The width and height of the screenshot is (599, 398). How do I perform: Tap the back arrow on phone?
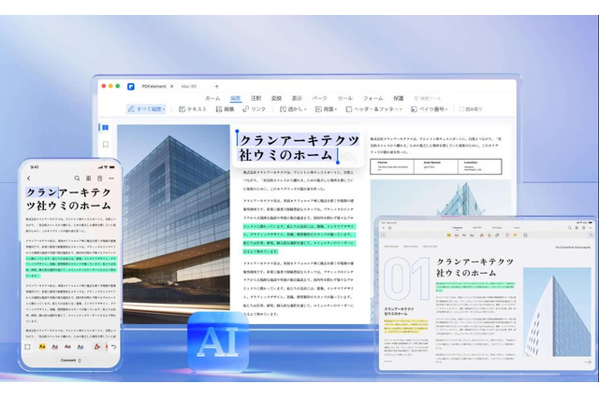point(29,178)
